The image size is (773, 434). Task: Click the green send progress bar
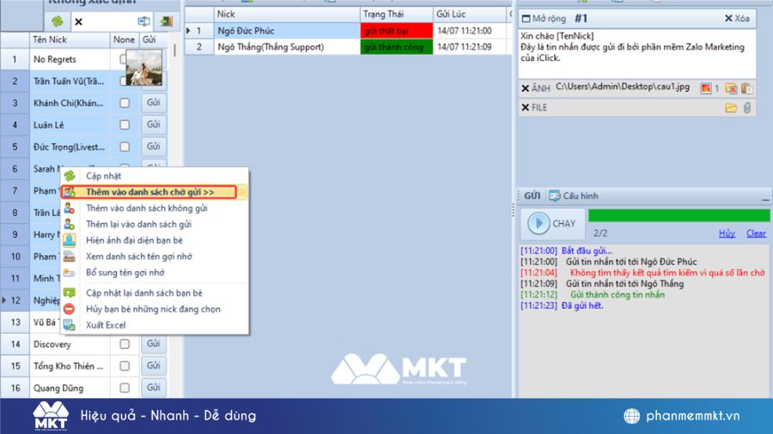click(679, 215)
